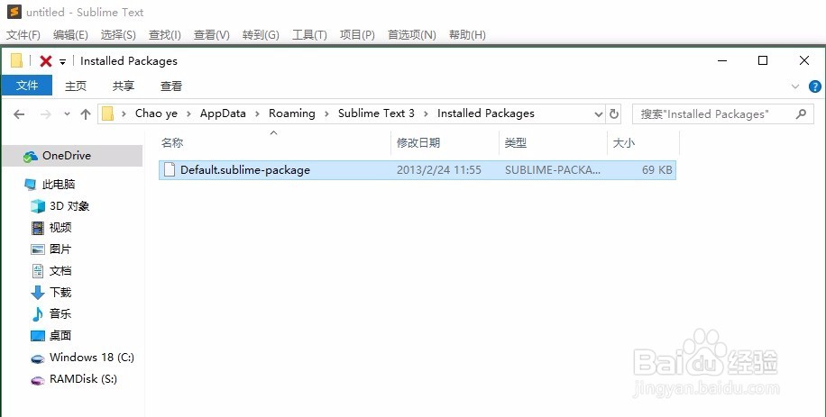This screenshot has width=826, height=417.
Task: Open the 工具(T) menu in Sublime Text
Action: (x=310, y=35)
